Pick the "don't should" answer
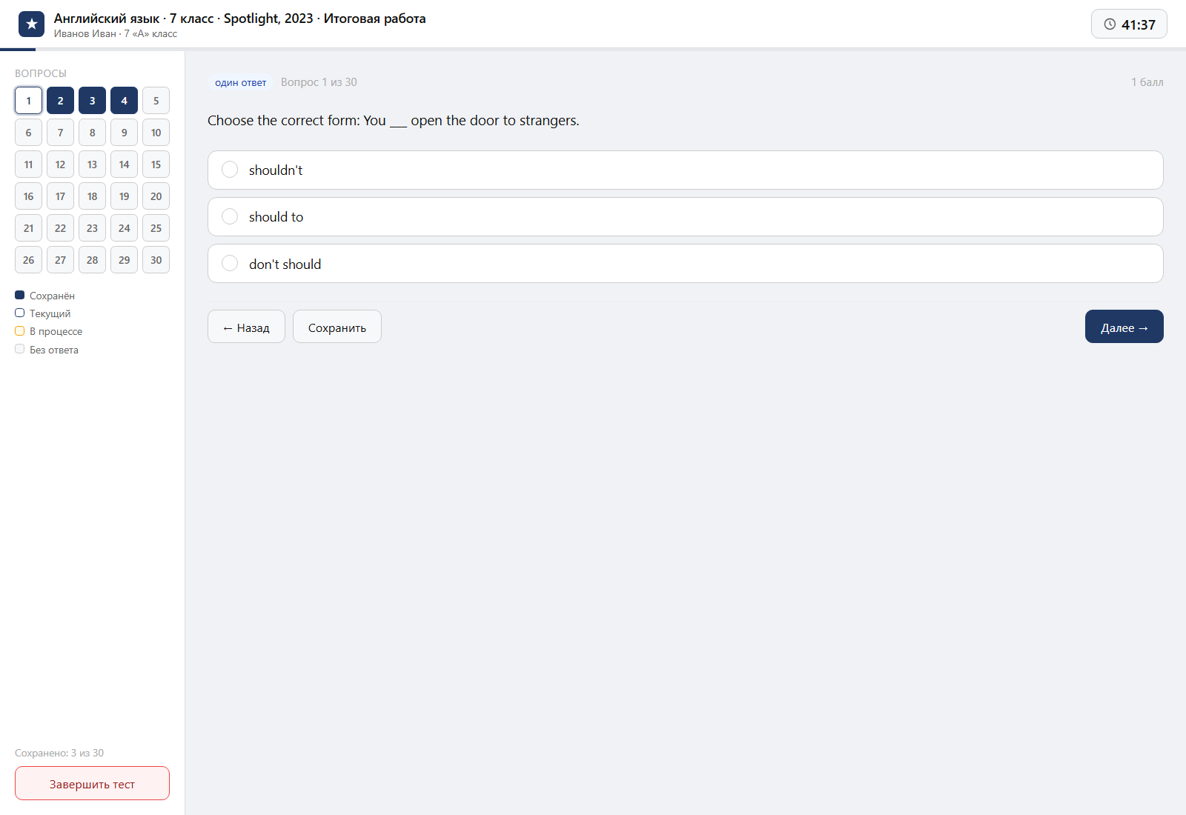The width and height of the screenshot is (1186, 815). [686, 264]
